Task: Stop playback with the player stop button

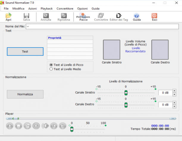Action: click(x=18, y=126)
